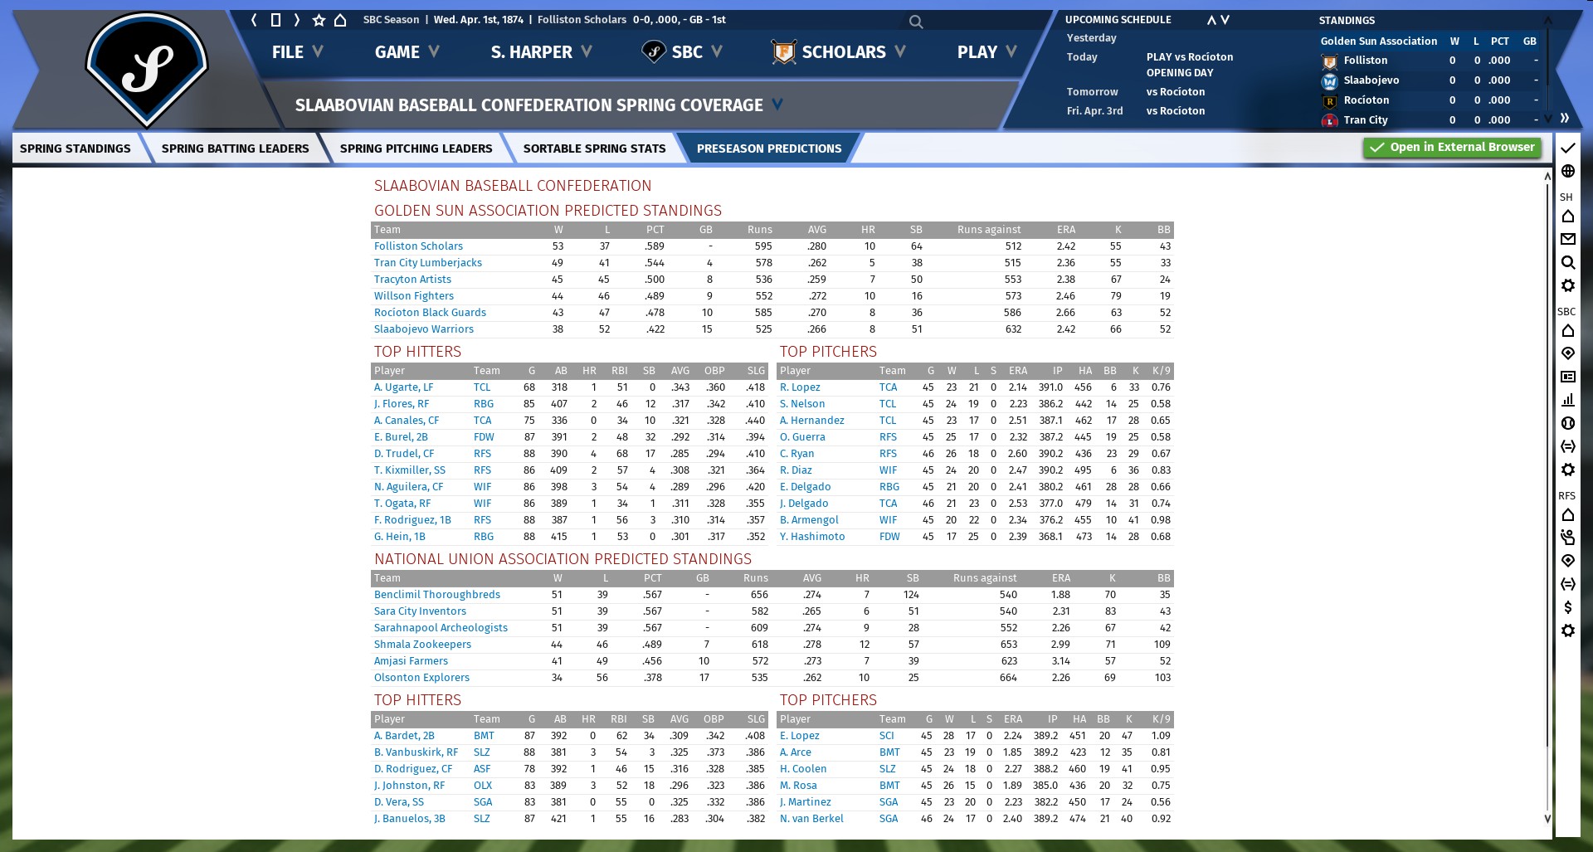This screenshot has width=1593, height=852.
Task: Click the checkmark icon atop the right sidebar
Action: [1567, 148]
